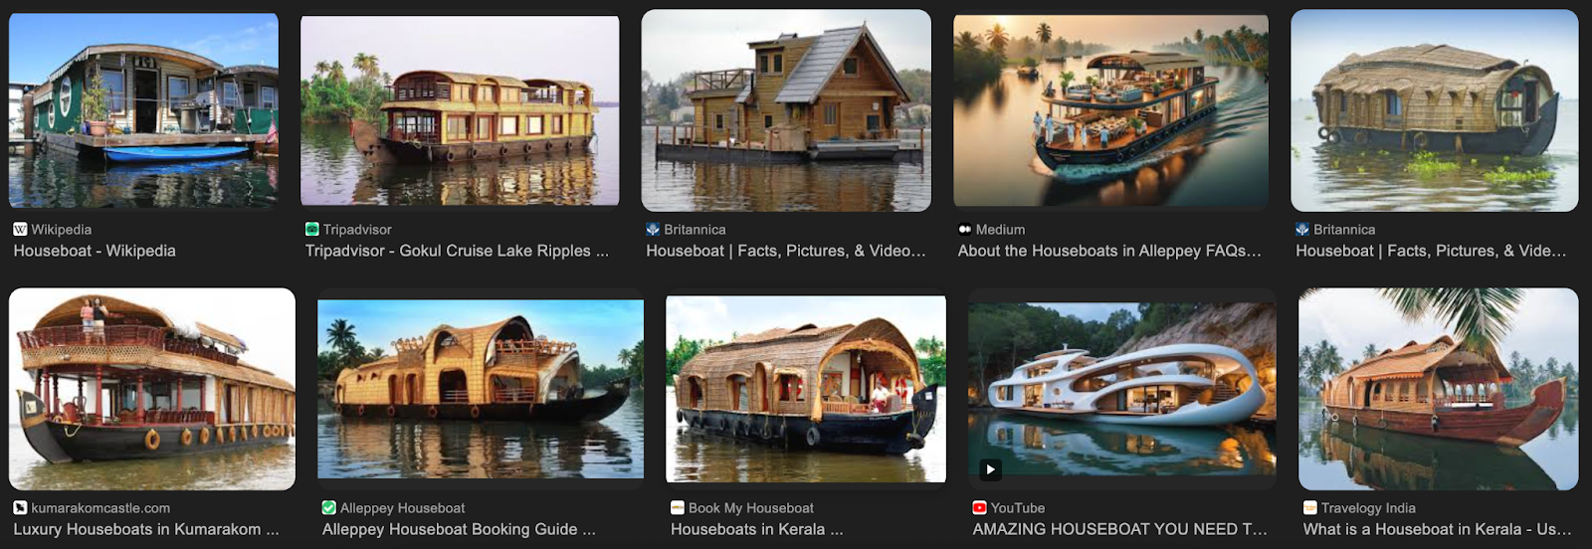Select the Medium sunset houseboat thumbnail
The image size is (1592, 549).
pyautogui.click(x=1110, y=110)
